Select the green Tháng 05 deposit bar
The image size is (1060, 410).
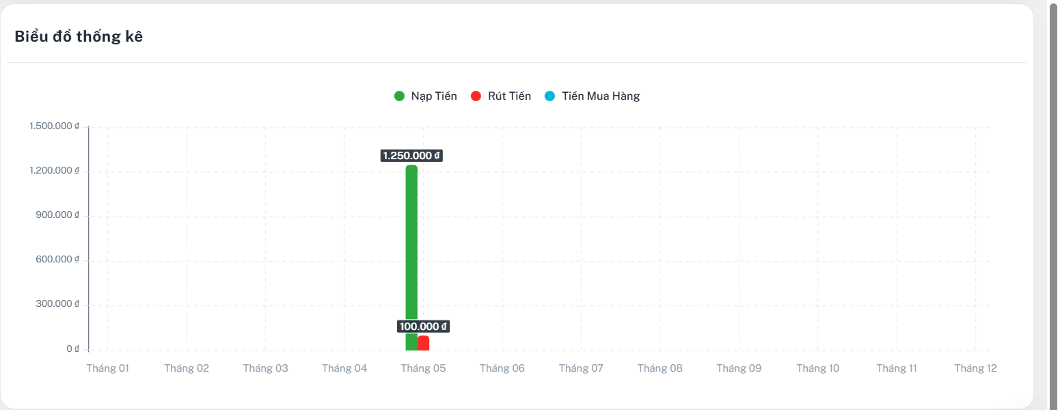tap(411, 258)
